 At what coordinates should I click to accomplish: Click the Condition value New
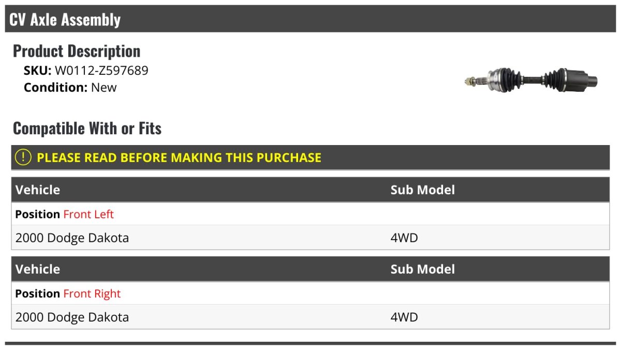point(104,87)
